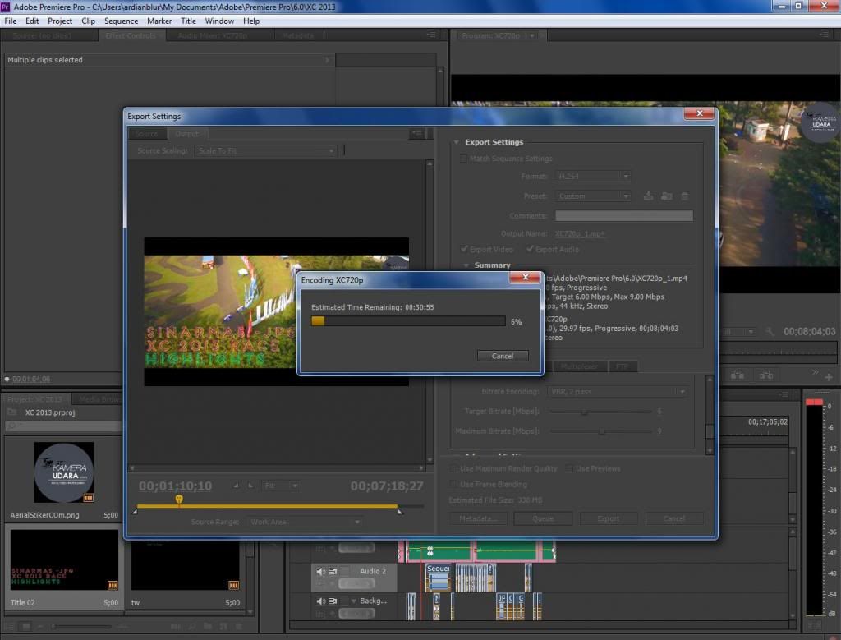This screenshot has height=640, width=841.
Task: Open the Sequence menu
Action: point(122,21)
